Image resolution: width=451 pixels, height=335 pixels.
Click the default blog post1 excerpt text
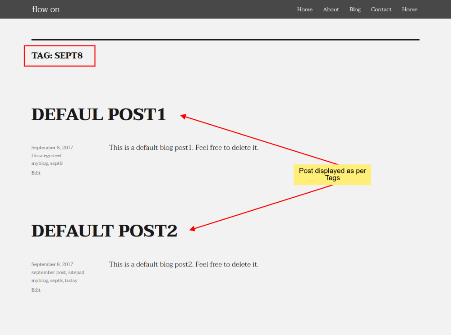184,148
